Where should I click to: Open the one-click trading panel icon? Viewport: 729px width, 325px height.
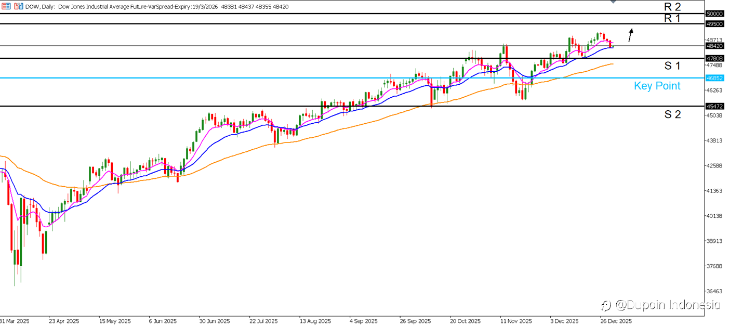point(6,7)
